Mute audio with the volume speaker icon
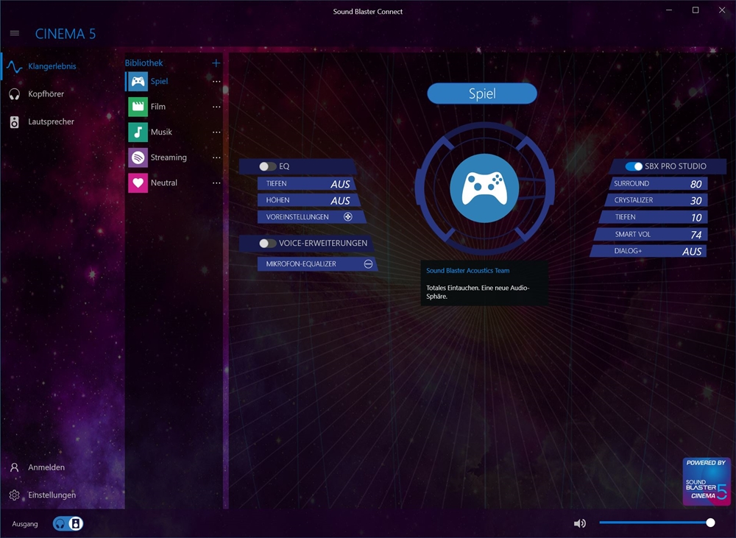The width and height of the screenshot is (736, 538). coord(580,523)
